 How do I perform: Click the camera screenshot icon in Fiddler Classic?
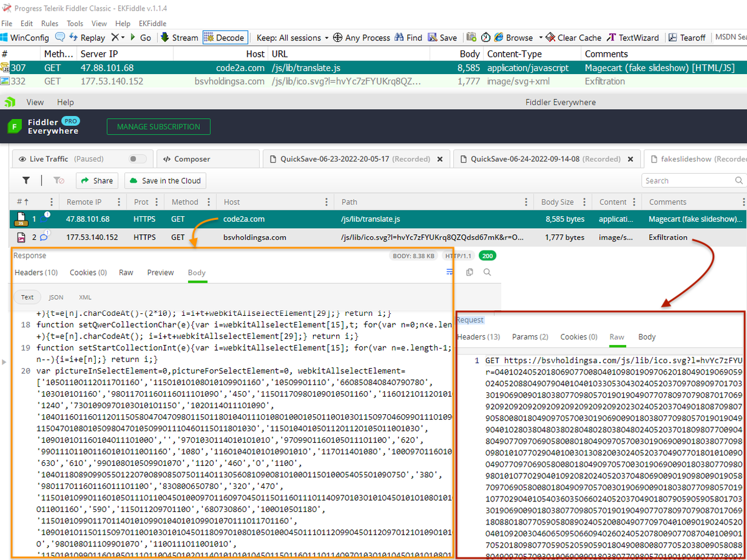472,37
